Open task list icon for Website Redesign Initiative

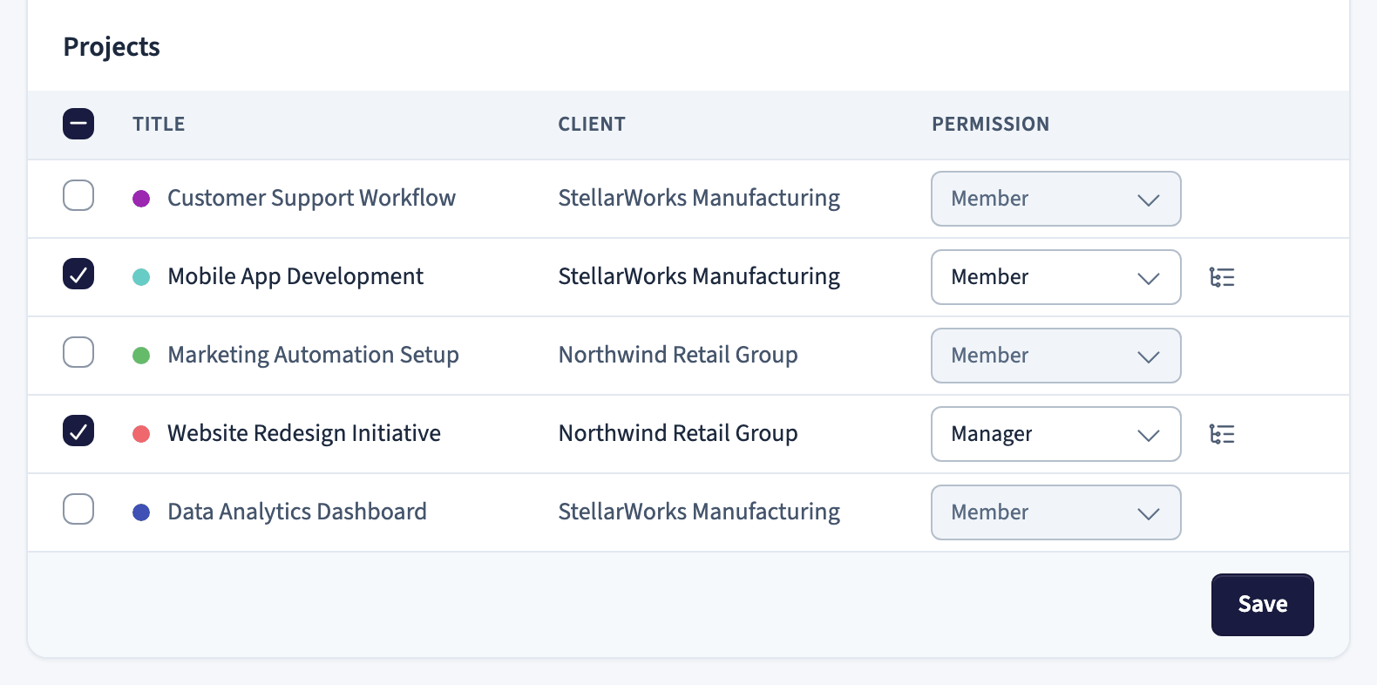[1222, 434]
